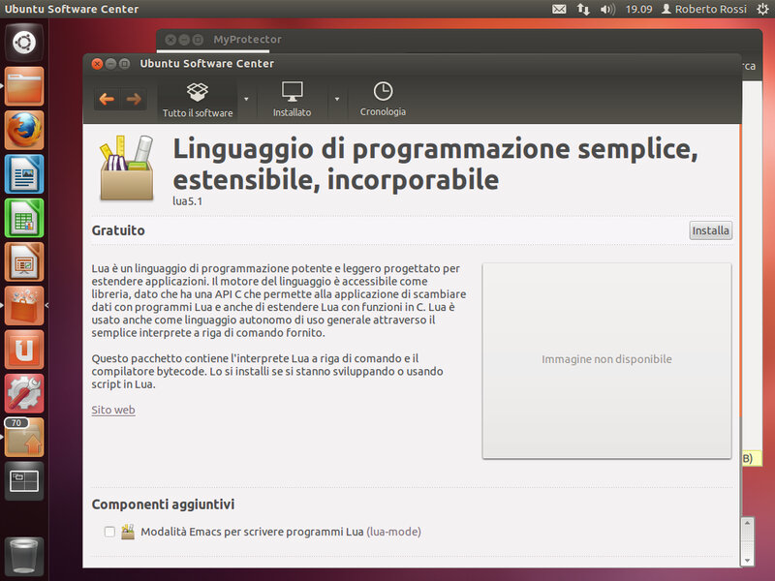
Task: Open the Tutto il software section
Action: [198, 100]
